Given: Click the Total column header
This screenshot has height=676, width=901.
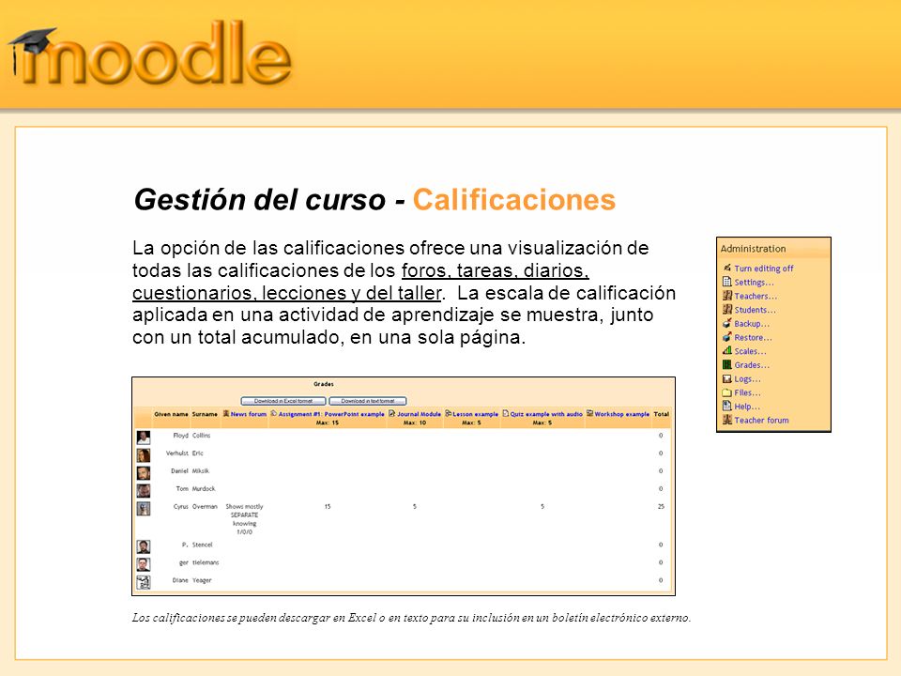Looking at the screenshot, I should point(662,414).
